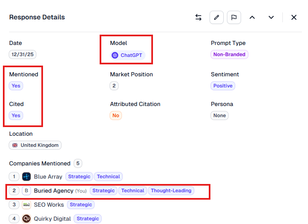Click the ChatGPT logo icon
Viewport: 308px width, 224px height.
115,55
